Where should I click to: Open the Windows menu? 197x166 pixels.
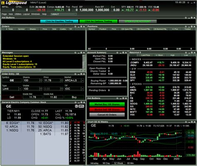coord(35,14)
